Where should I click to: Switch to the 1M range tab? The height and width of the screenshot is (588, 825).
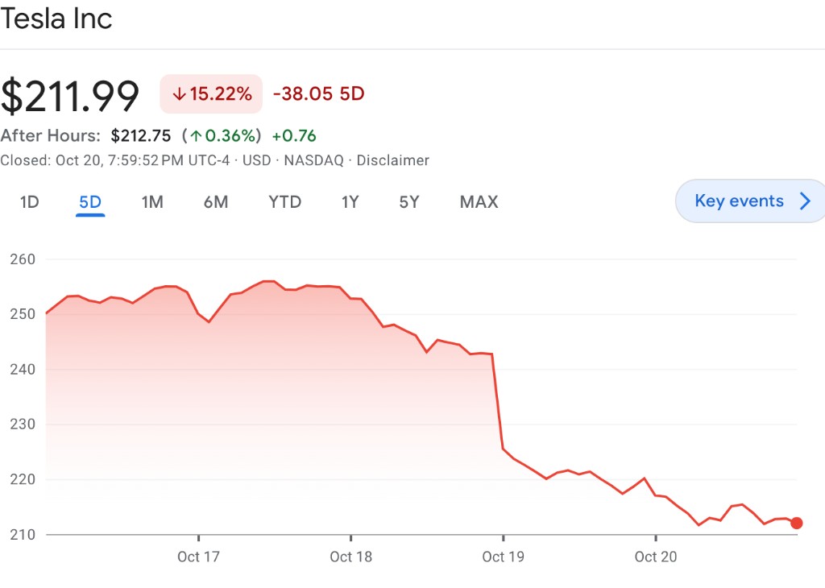(152, 202)
